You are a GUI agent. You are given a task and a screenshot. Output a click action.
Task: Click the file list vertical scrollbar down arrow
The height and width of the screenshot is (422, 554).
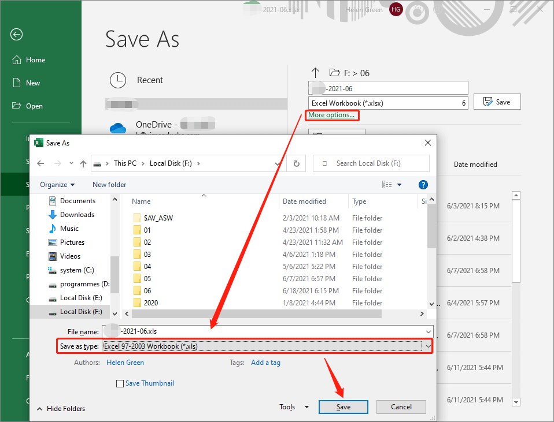click(x=431, y=304)
